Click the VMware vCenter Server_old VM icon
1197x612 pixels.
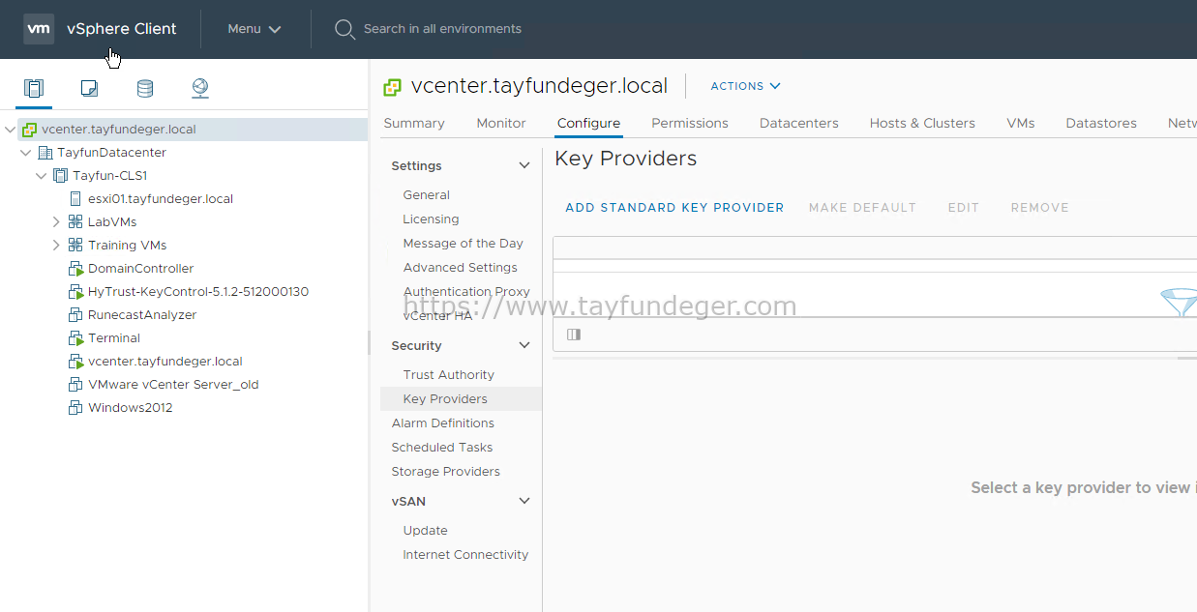75,385
